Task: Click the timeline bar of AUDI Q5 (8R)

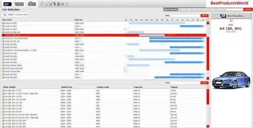Action: coord(180,78)
